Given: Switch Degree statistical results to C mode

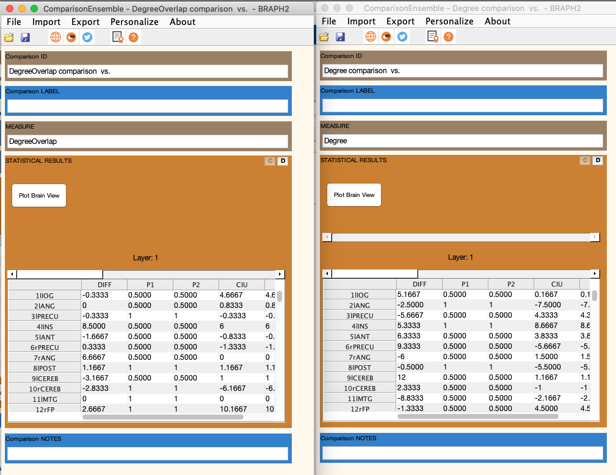Looking at the screenshot, I should point(584,160).
